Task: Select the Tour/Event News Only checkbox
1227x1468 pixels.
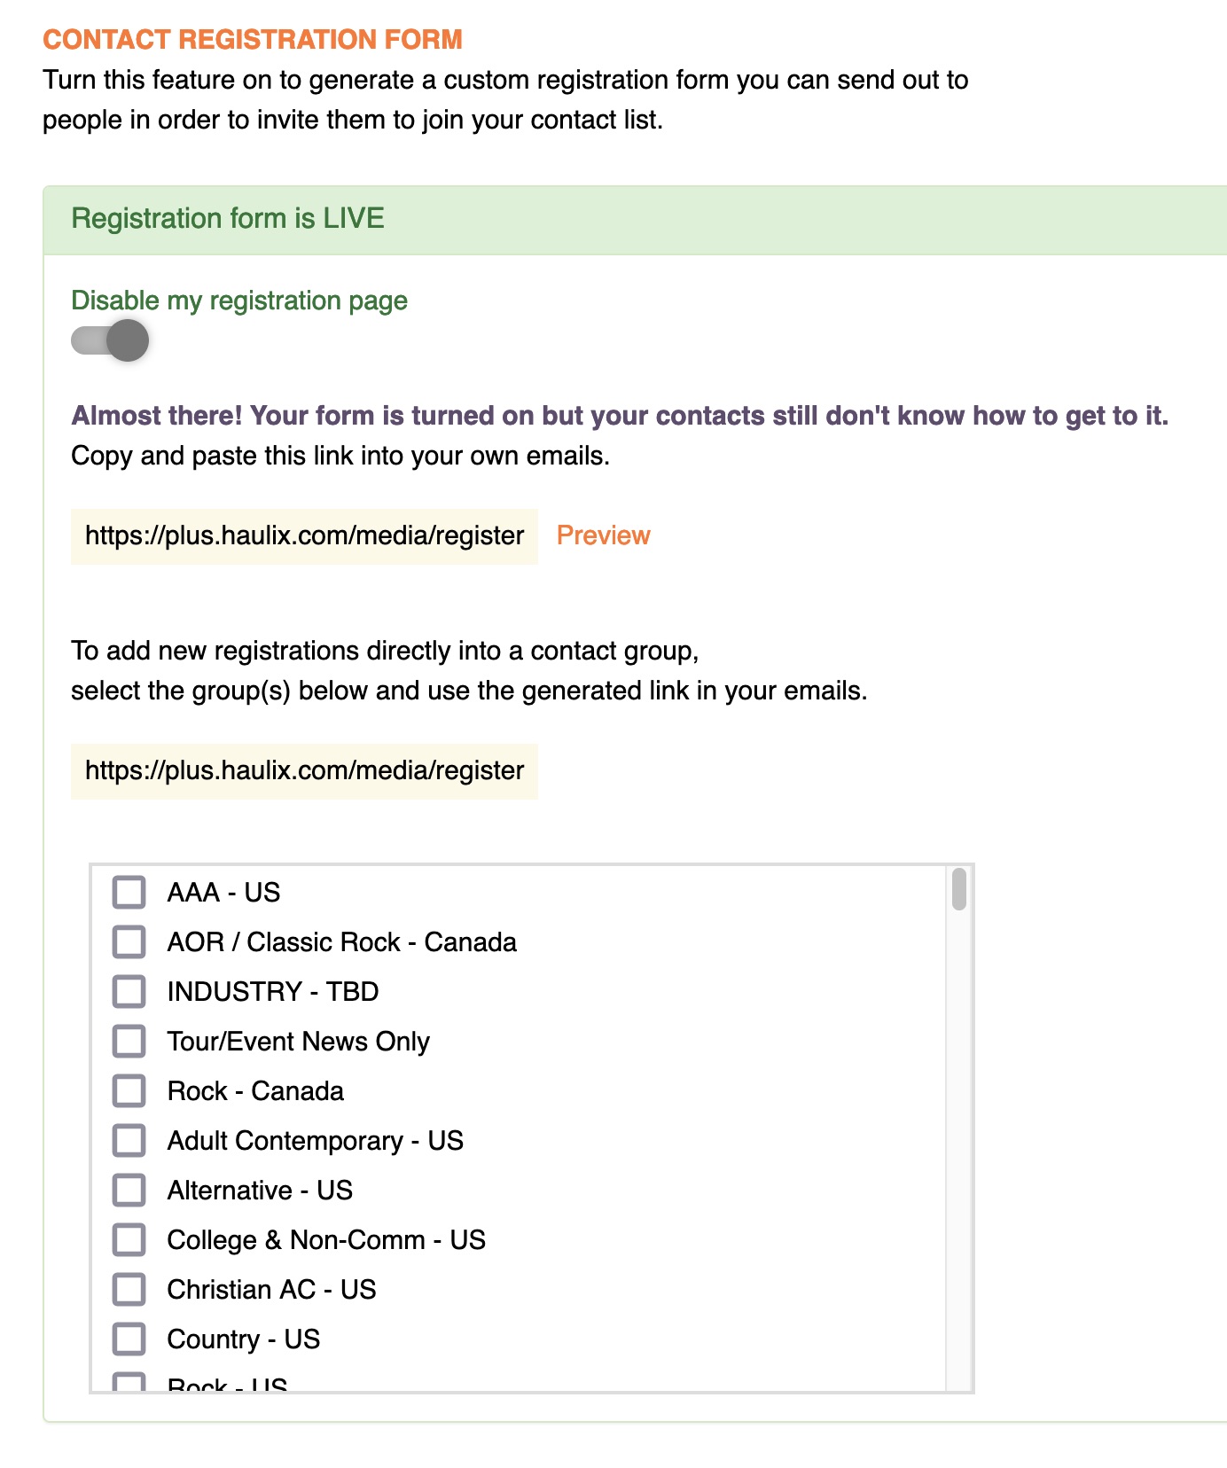Action: tap(129, 1042)
